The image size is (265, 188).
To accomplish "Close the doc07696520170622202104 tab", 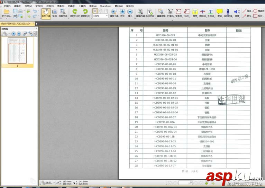I will (x=33, y=23).
